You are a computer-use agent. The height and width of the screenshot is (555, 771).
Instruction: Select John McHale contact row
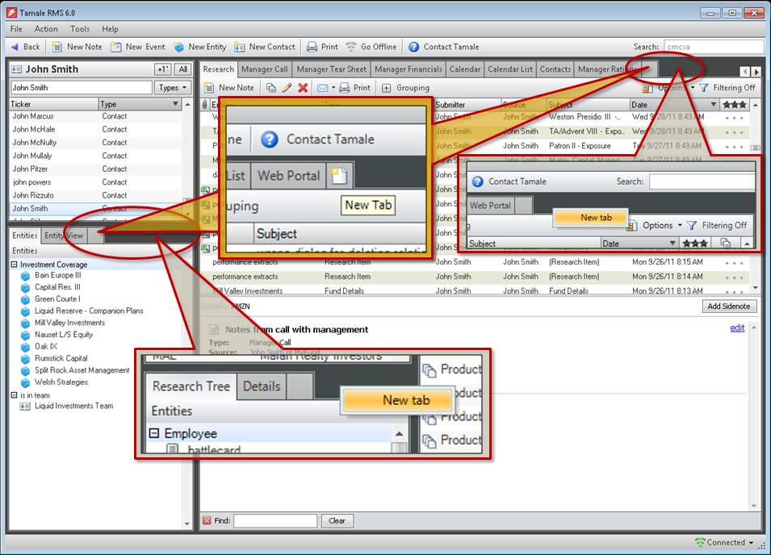[95, 129]
